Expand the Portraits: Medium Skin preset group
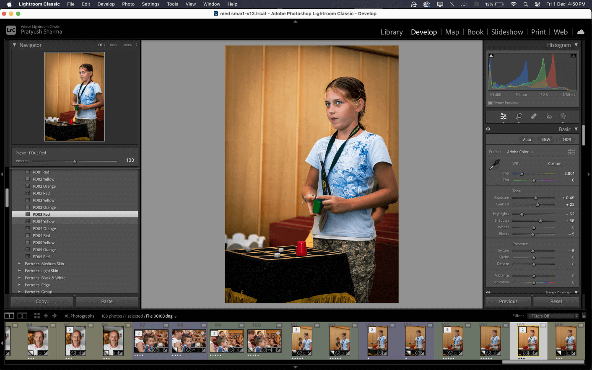This screenshot has height=370, width=592. (x=19, y=264)
